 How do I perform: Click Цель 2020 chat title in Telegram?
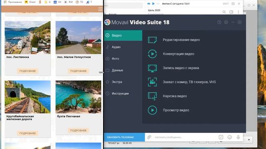pyautogui.click(x=154, y=10)
